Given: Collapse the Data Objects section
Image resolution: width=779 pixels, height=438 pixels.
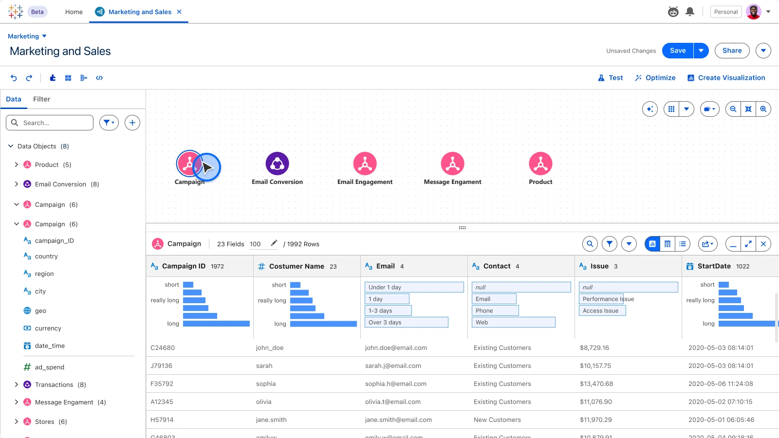Looking at the screenshot, I should click(11, 146).
